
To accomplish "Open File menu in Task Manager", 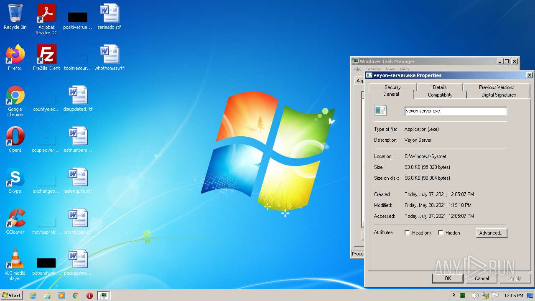I will 357,69.
